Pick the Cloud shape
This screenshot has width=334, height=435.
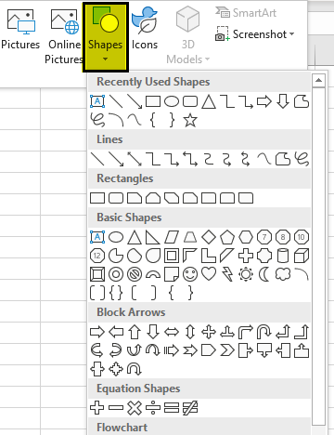283,274
